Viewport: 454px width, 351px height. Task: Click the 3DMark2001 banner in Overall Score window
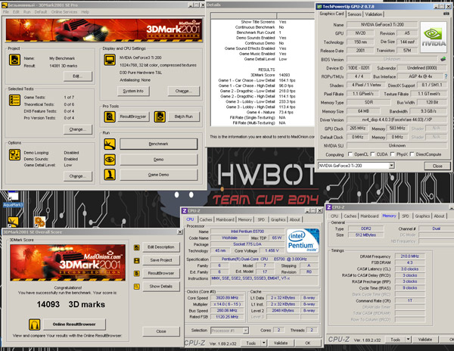[68, 262]
